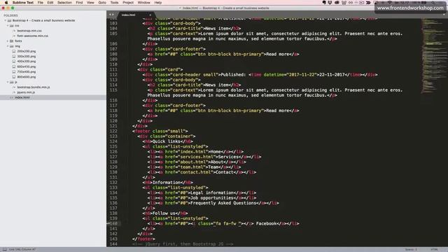Open the Goto menu
The width and height of the screenshot is (448, 252).
click(102, 3)
